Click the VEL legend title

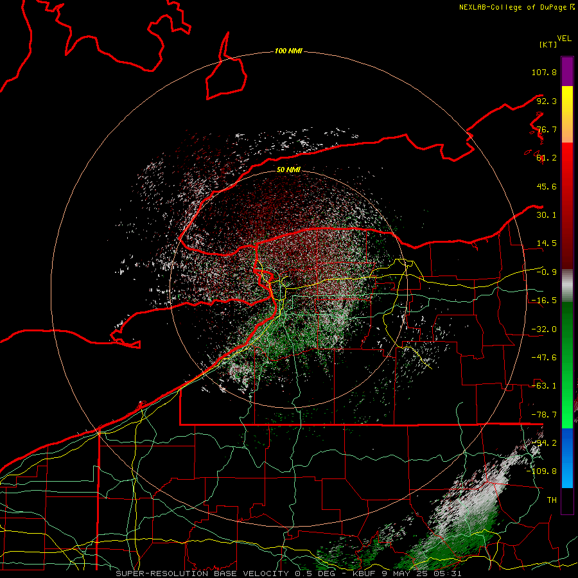coord(564,39)
